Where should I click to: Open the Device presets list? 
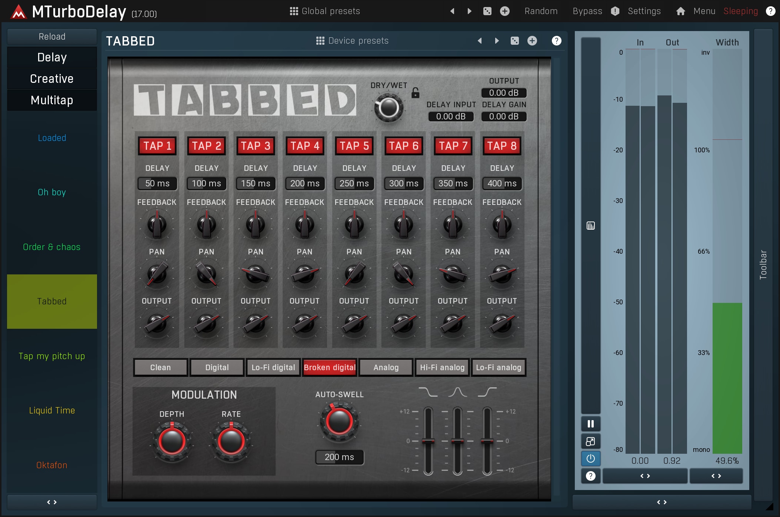pos(352,41)
